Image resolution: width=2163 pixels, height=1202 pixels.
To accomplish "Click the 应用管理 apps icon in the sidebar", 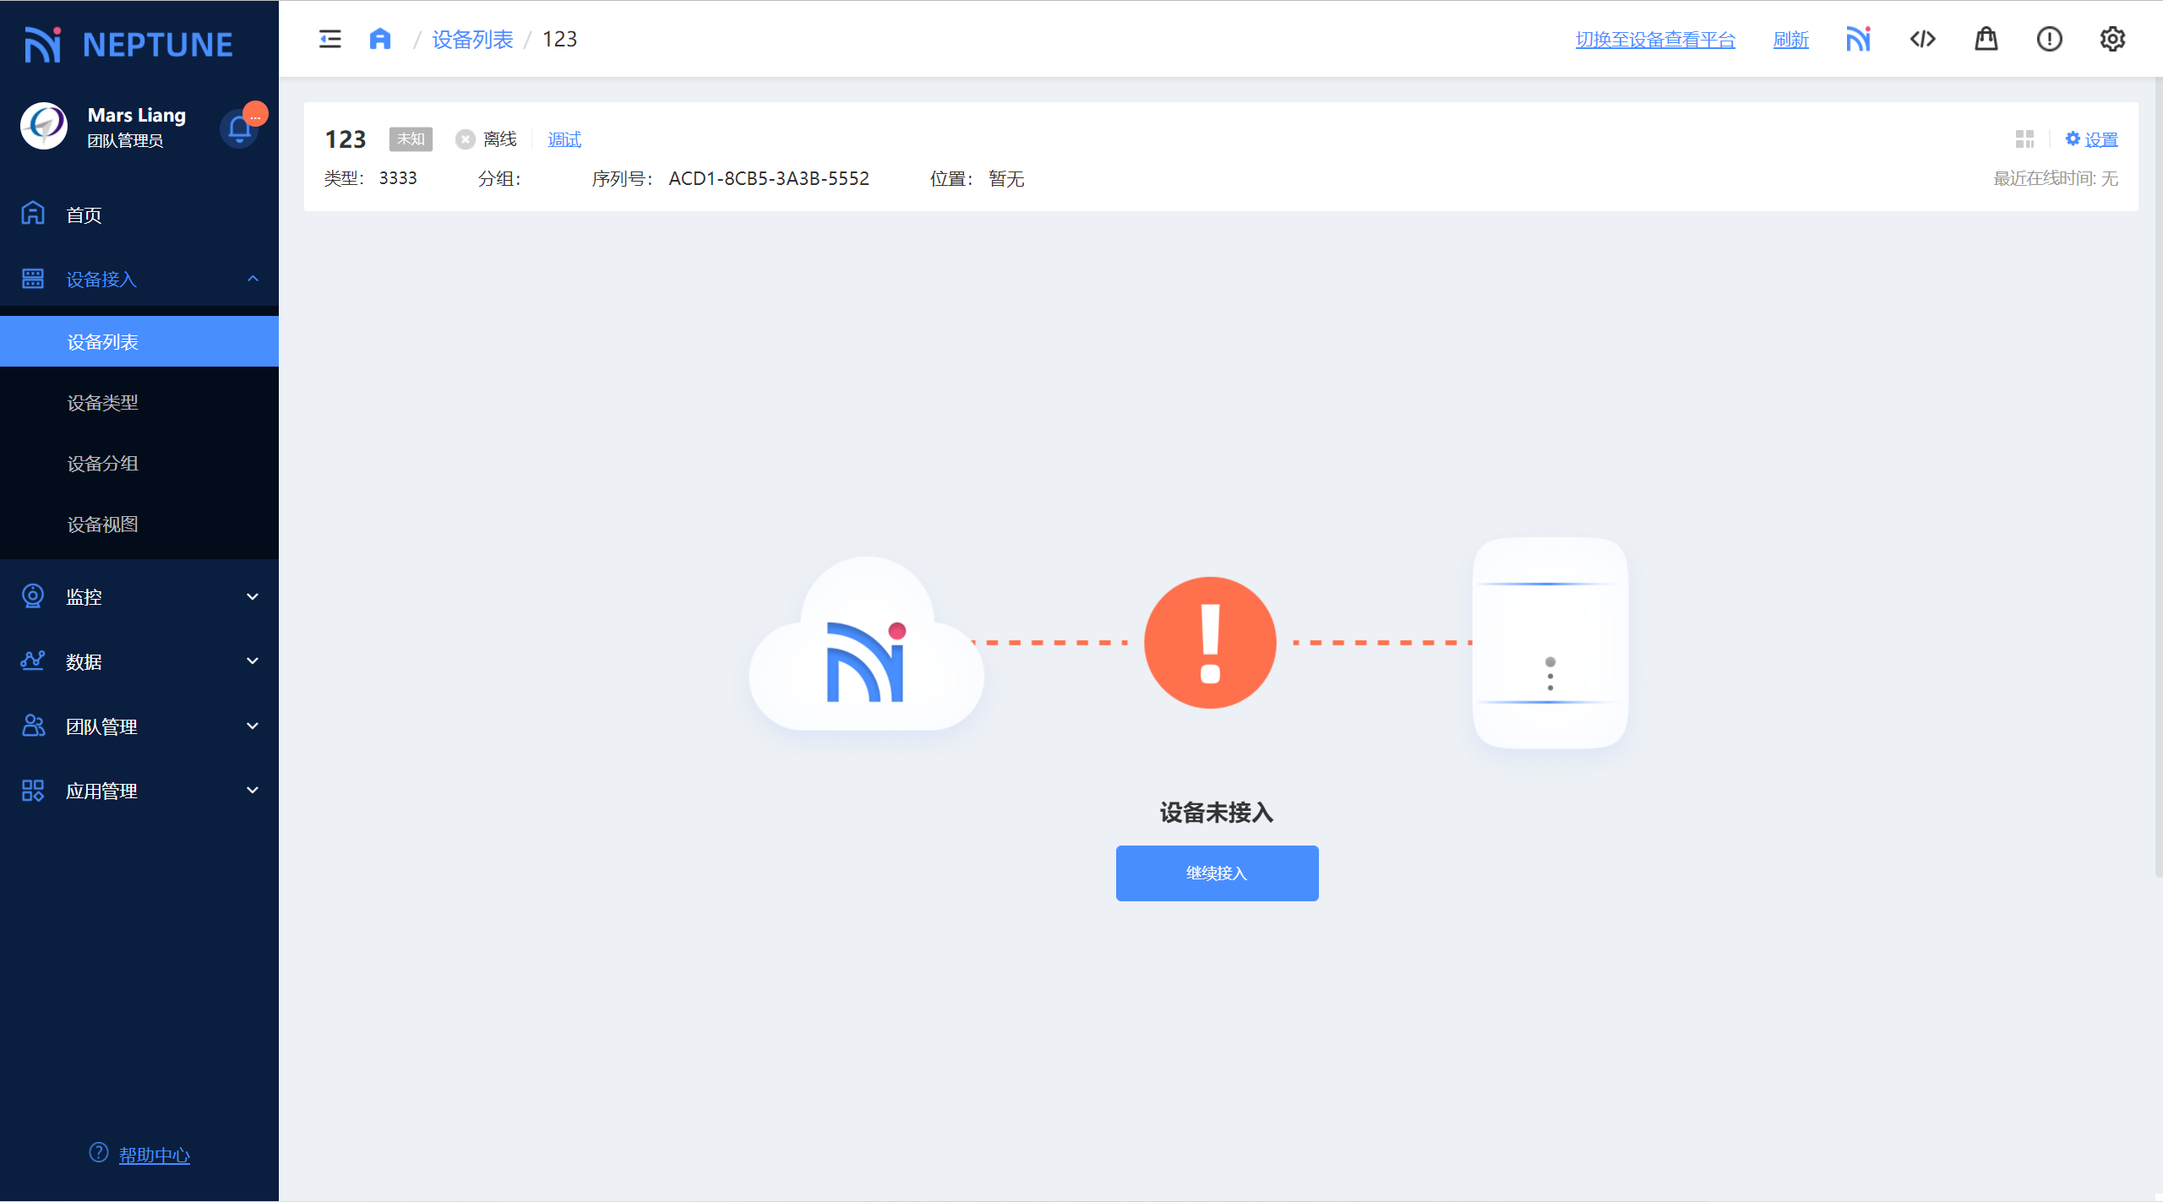I will (33, 791).
